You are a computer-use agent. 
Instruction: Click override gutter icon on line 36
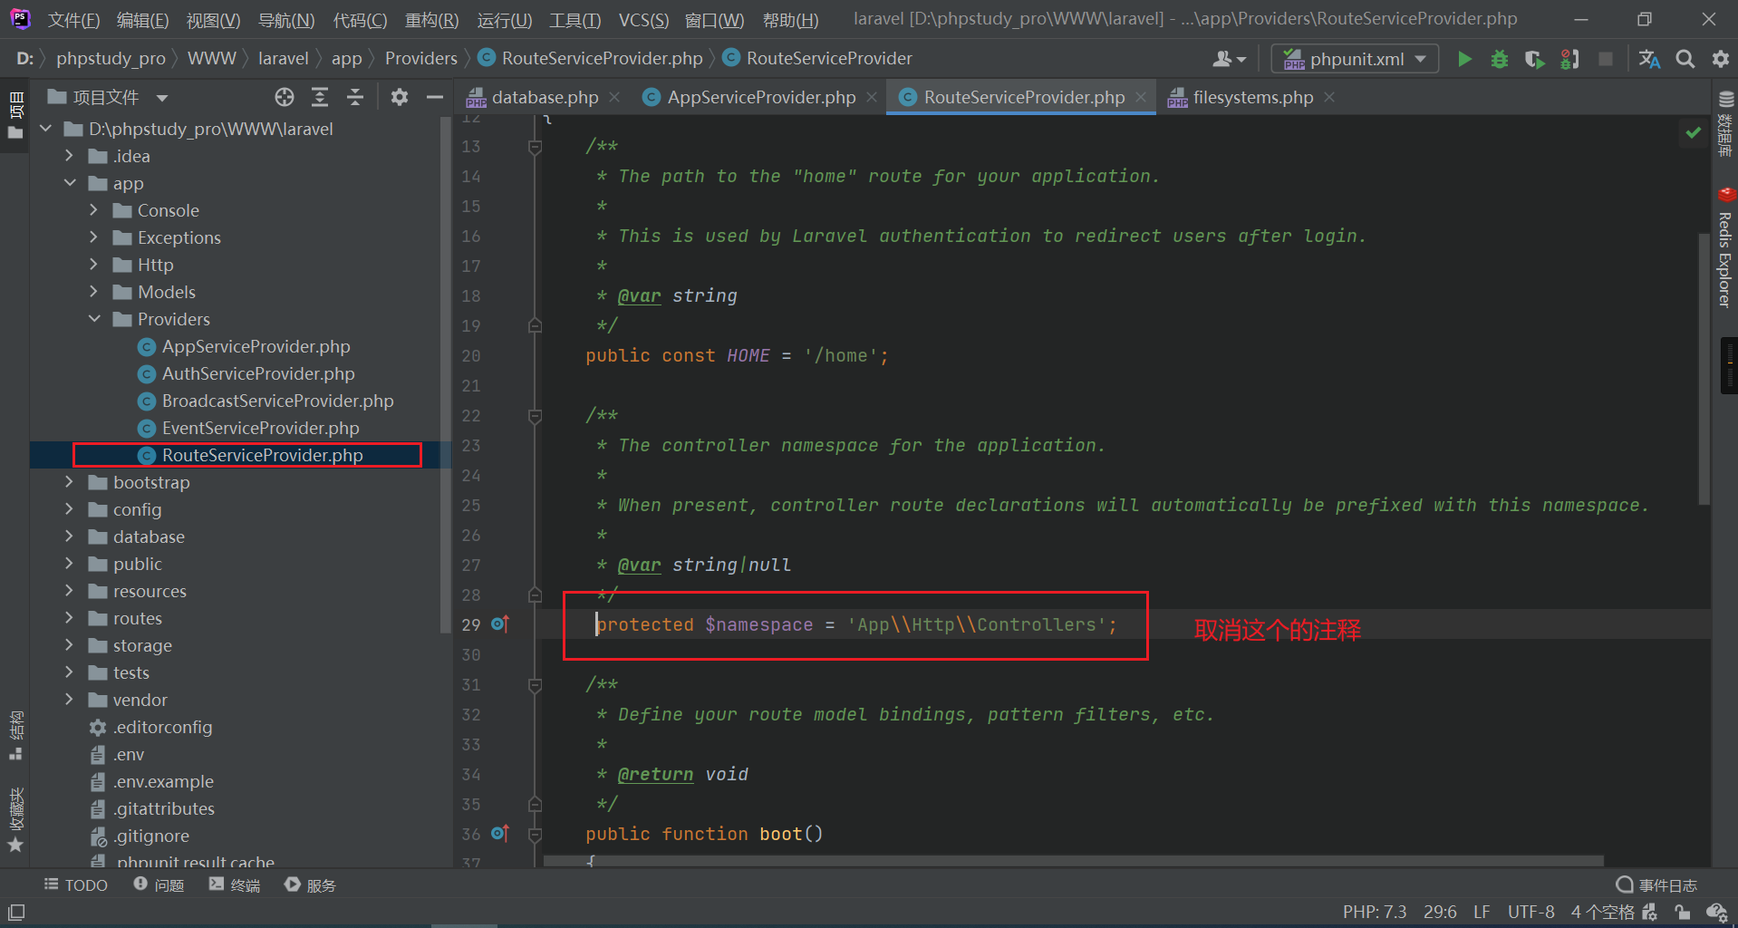click(x=500, y=833)
